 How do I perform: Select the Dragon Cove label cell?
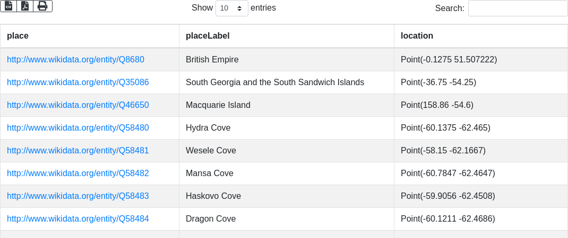point(287,219)
